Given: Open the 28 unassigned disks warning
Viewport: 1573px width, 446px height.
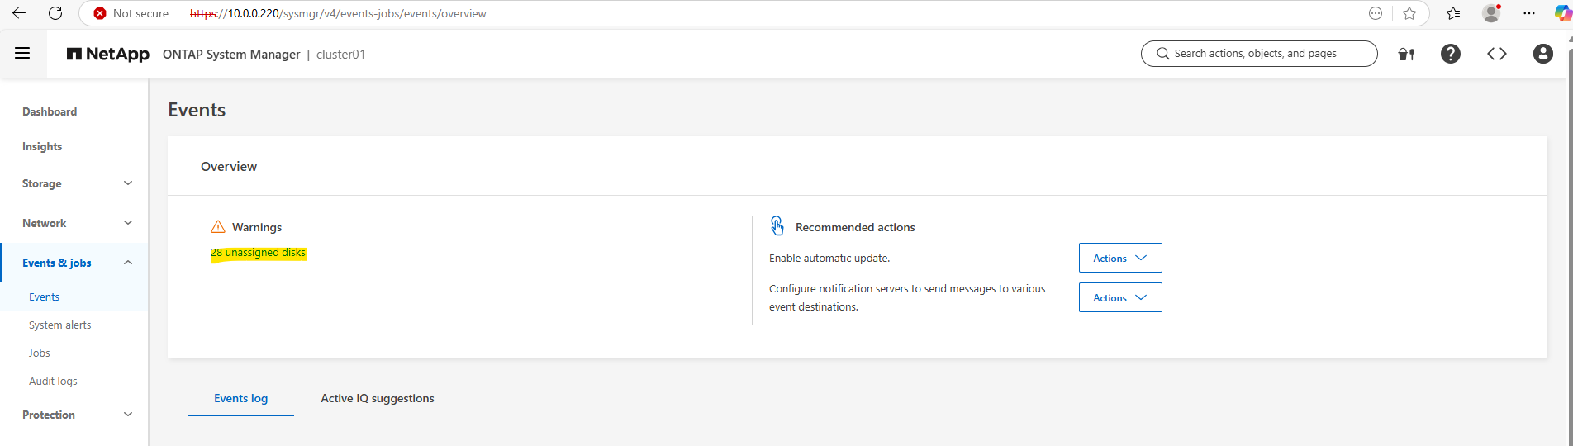Looking at the screenshot, I should (x=258, y=253).
